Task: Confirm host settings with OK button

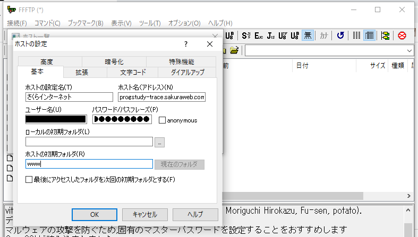Action: (95, 215)
